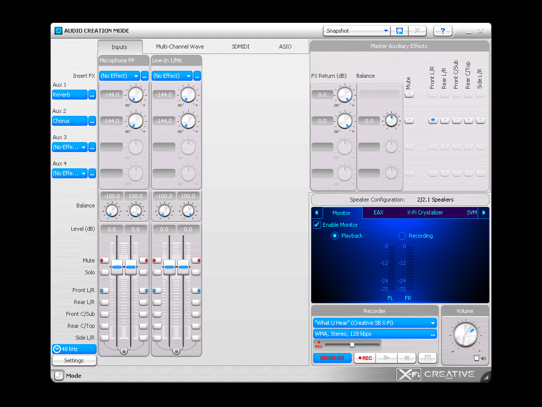Viewport: 542px width, 407px height.
Task: Mute the Aux 2 master effect return
Action: (x=409, y=121)
